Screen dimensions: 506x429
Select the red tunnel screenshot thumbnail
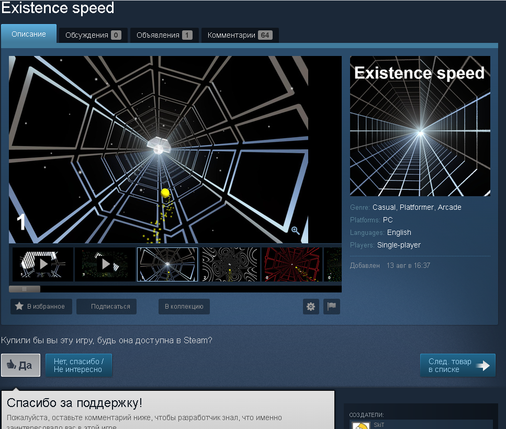tap(292, 265)
